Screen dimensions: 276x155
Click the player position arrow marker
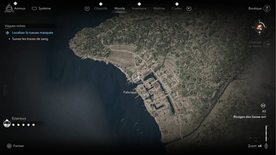pyautogui.click(x=138, y=78)
